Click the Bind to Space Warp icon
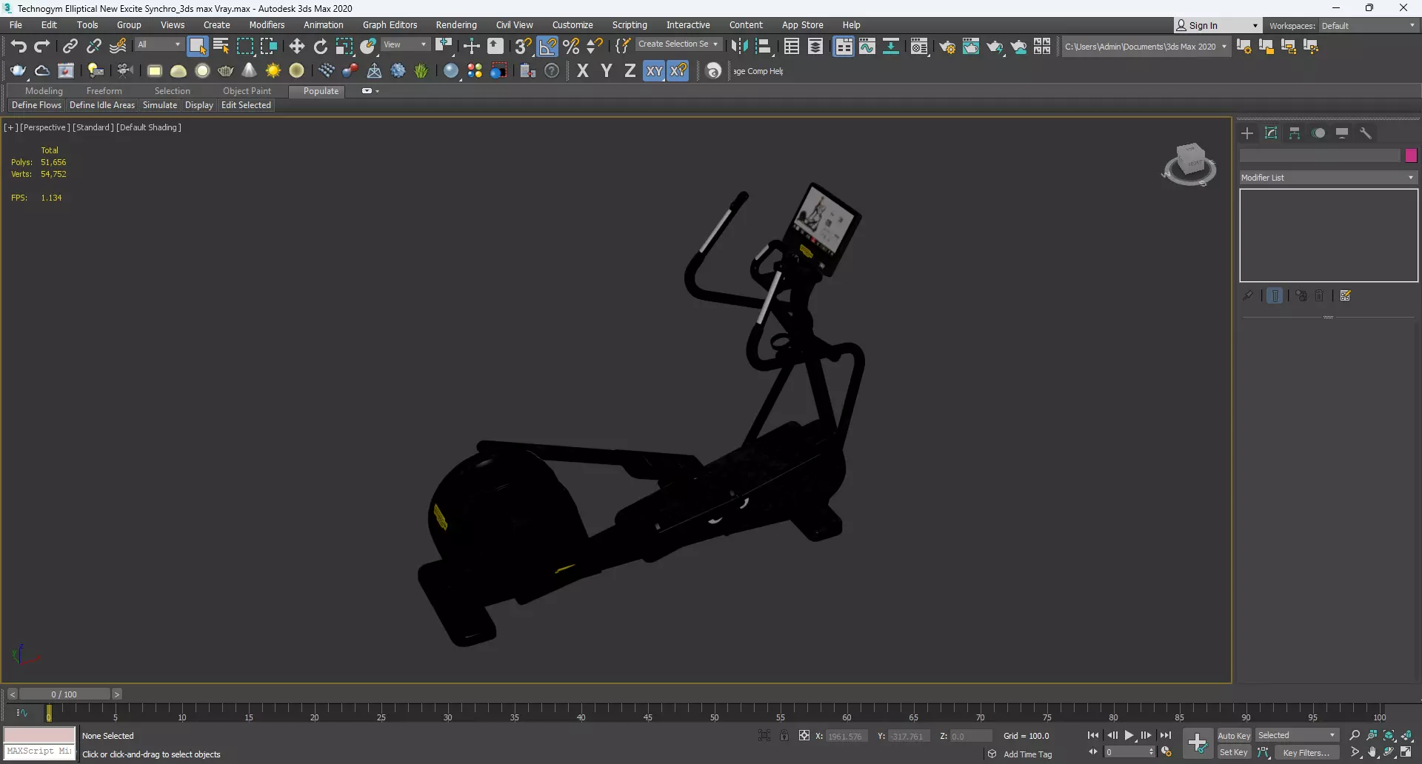 [x=118, y=46]
